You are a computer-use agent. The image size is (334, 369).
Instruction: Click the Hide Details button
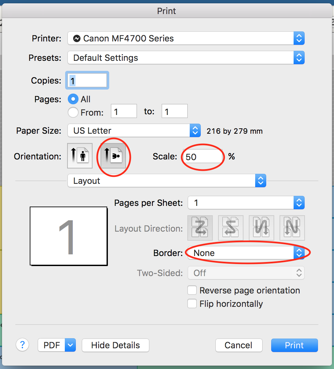pyautogui.click(x=116, y=345)
